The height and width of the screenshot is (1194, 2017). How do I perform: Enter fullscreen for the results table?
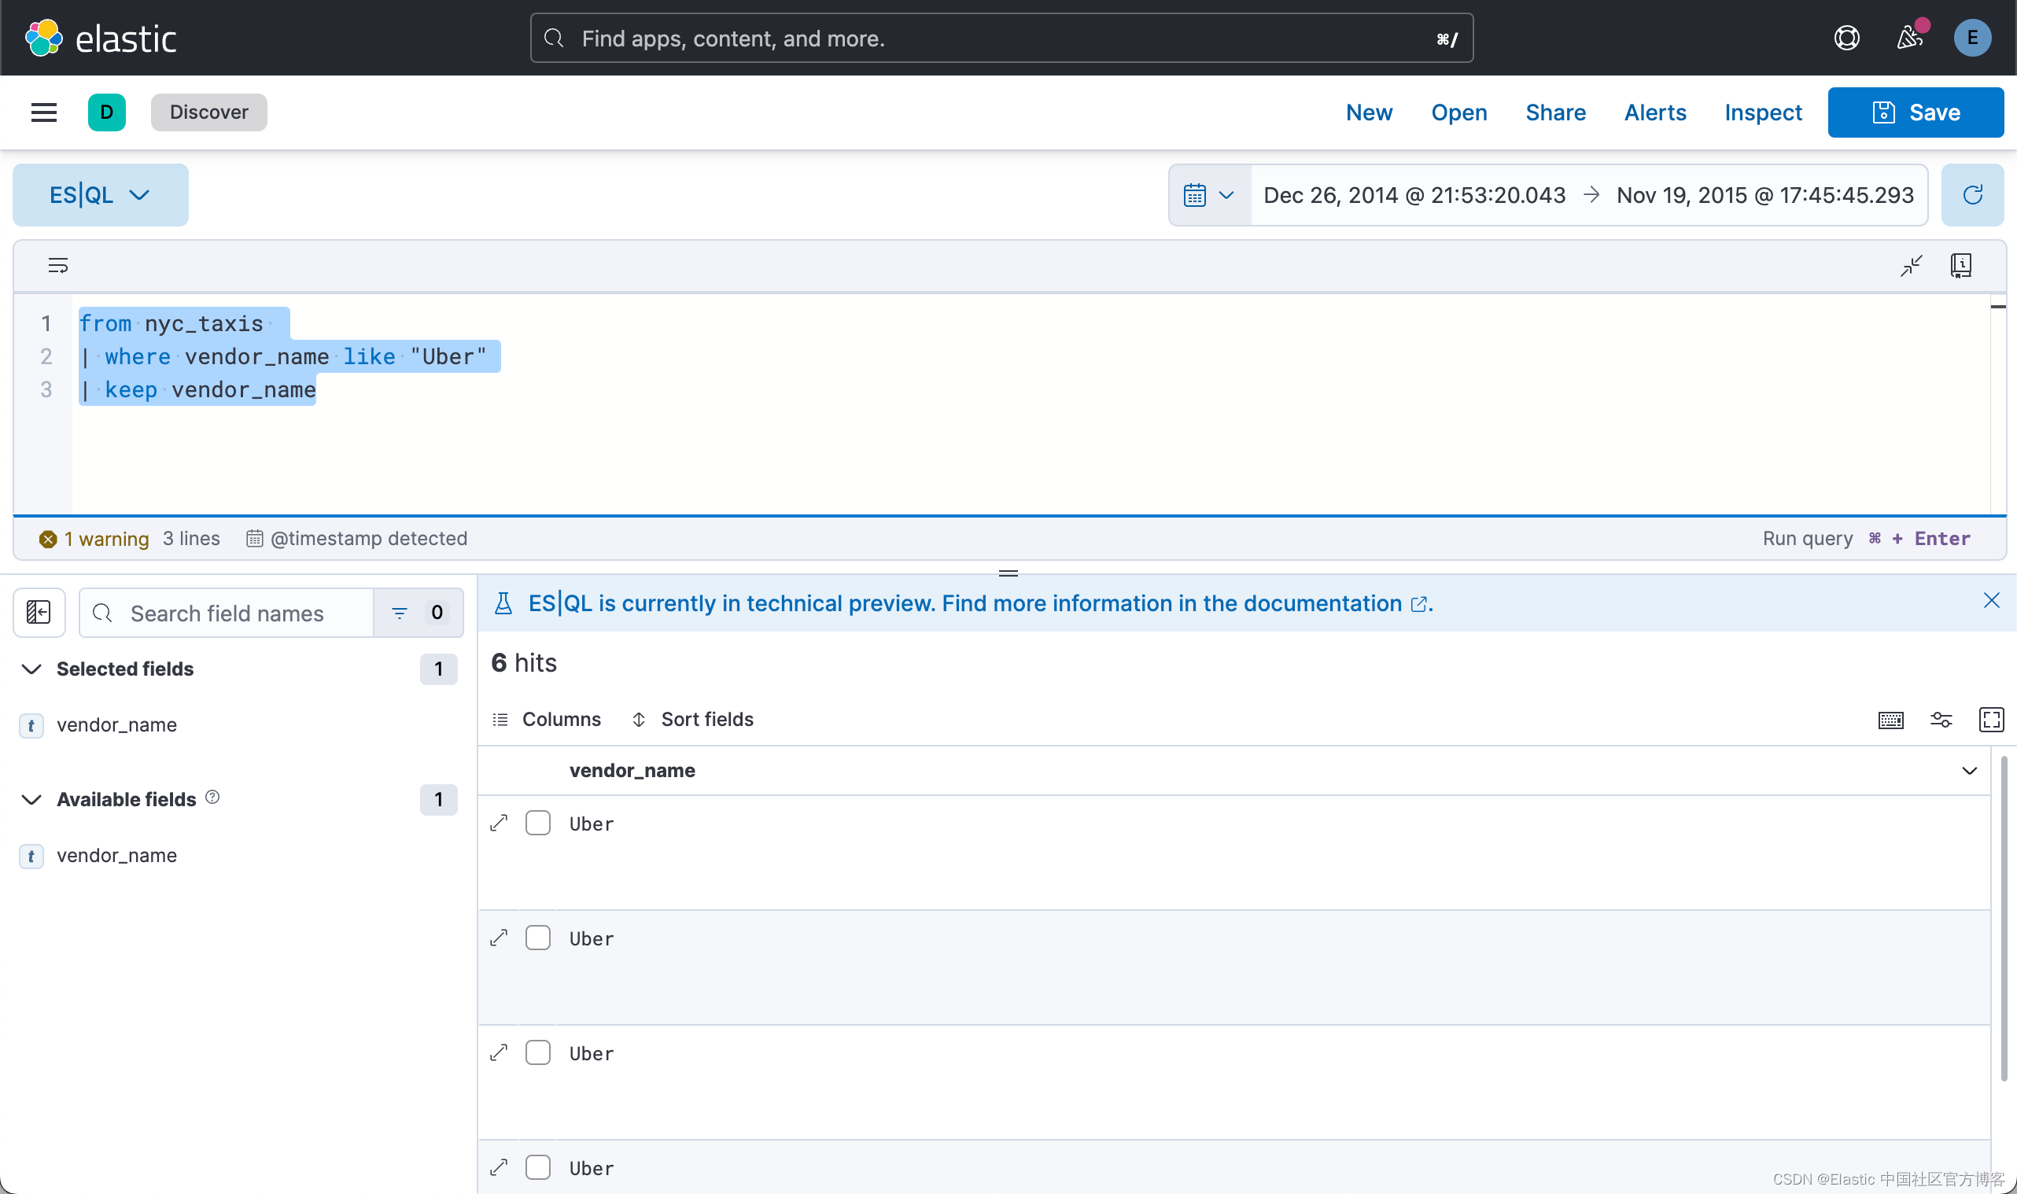click(x=1990, y=719)
